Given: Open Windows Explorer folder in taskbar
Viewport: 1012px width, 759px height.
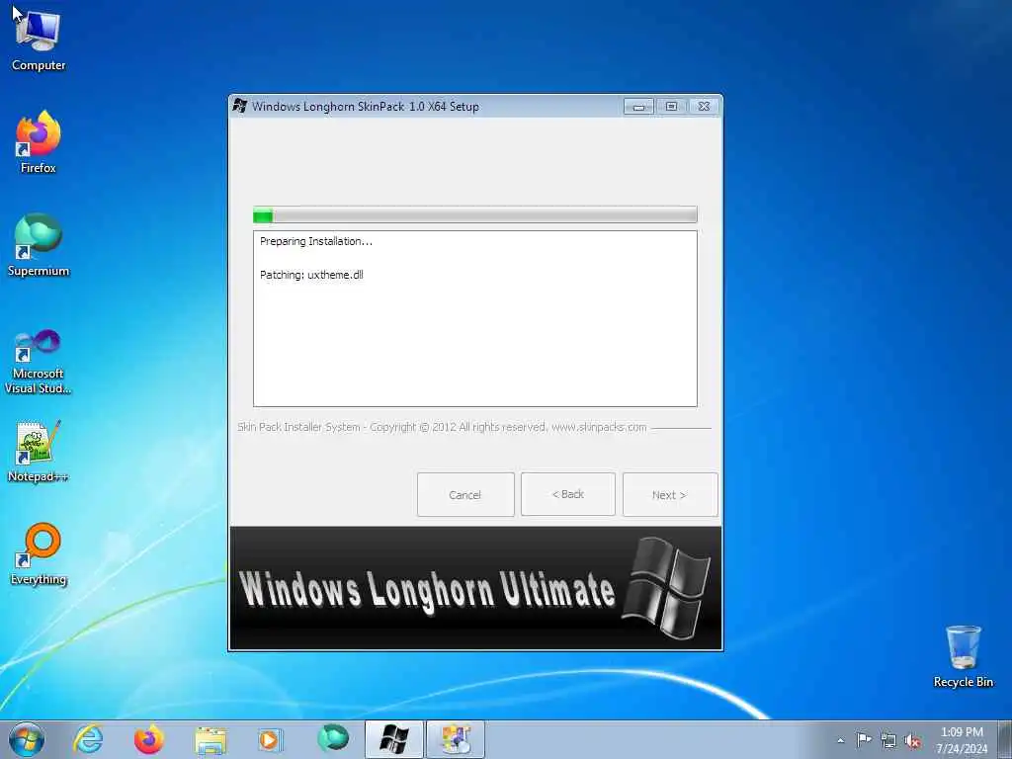Looking at the screenshot, I should click(211, 739).
